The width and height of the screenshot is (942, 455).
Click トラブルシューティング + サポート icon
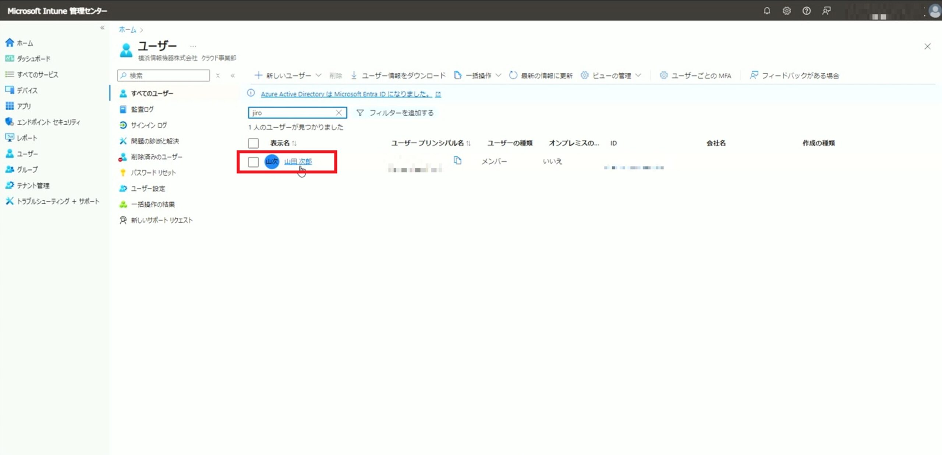pyautogui.click(x=10, y=201)
